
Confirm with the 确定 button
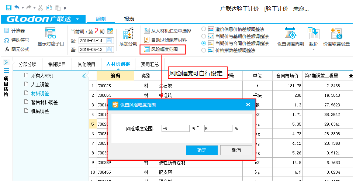[x=202, y=150]
